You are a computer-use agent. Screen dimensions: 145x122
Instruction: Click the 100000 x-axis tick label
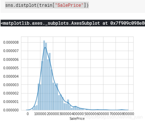click(40, 114)
